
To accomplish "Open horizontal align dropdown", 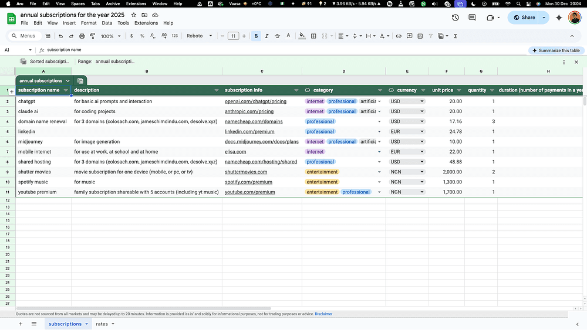I will tap(343, 36).
